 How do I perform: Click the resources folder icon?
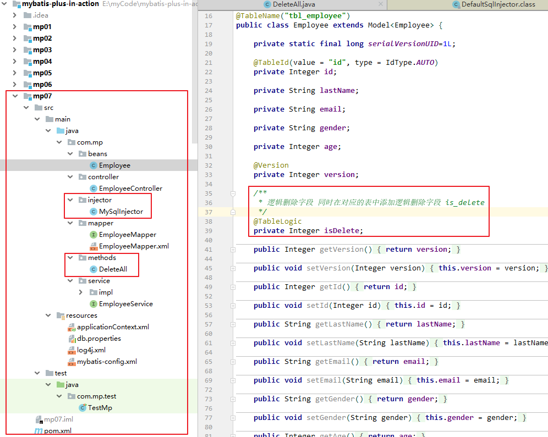pyautogui.click(x=61, y=316)
